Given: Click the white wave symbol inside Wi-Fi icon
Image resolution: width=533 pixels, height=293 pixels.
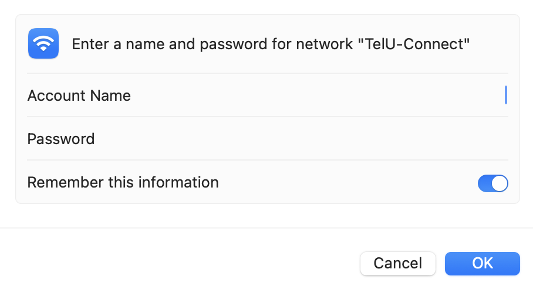Looking at the screenshot, I should (x=43, y=43).
